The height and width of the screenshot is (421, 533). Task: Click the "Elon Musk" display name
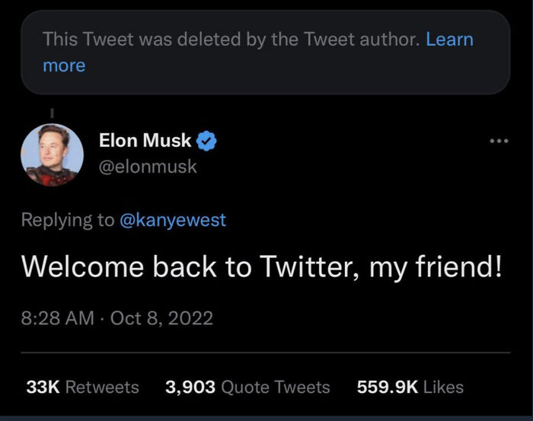pyautogui.click(x=145, y=140)
